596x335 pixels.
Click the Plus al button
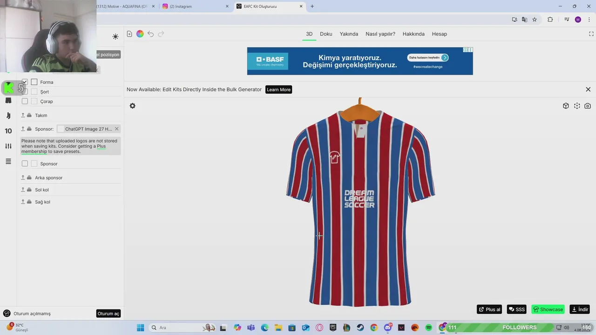pyautogui.click(x=489, y=309)
